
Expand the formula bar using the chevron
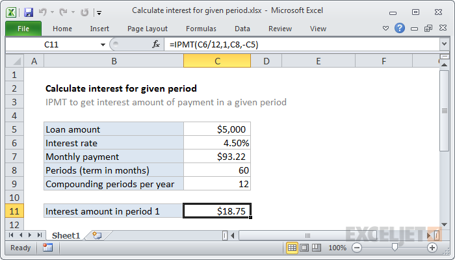coord(443,44)
